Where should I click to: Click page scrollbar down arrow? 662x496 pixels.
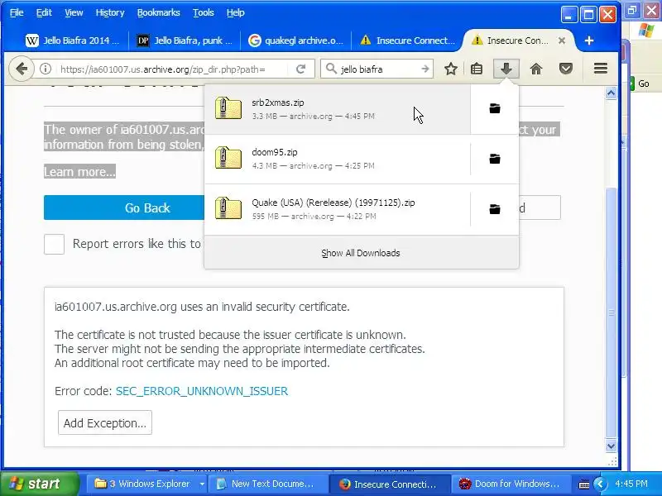[x=611, y=446]
